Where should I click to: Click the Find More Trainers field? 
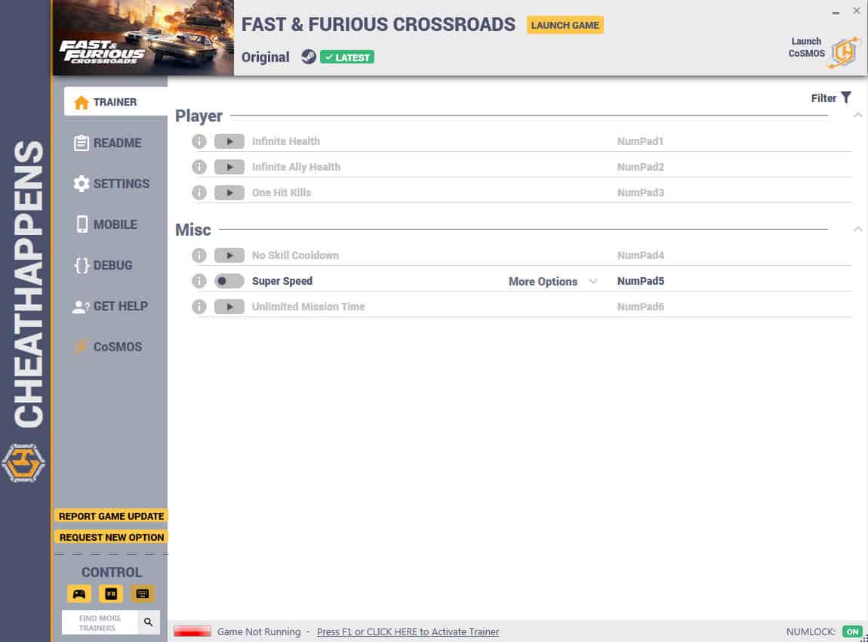(100, 622)
